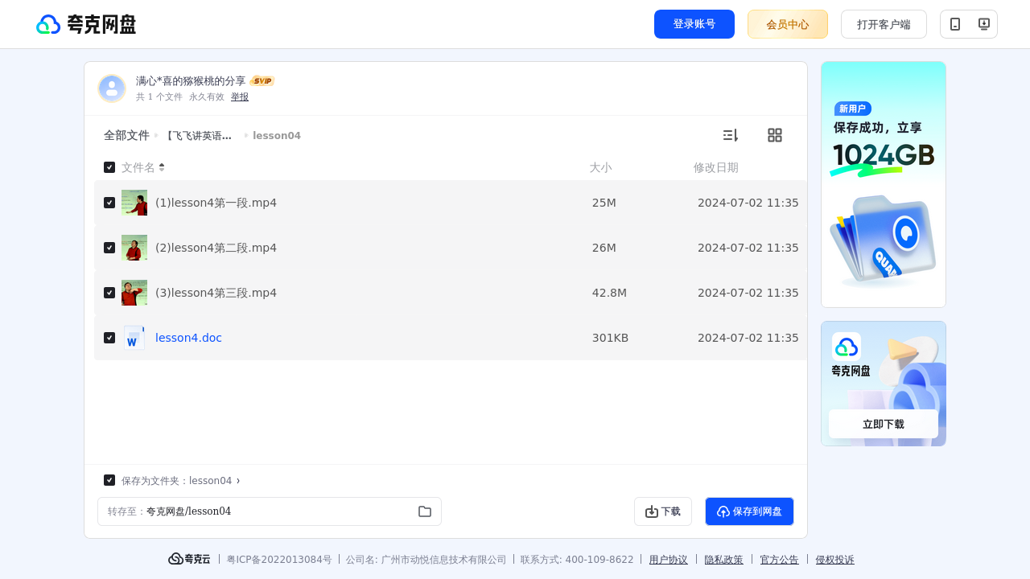Uncheck the lesson4.doc checkbox
Image resolution: width=1030 pixels, height=579 pixels.
click(x=109, y=338)
